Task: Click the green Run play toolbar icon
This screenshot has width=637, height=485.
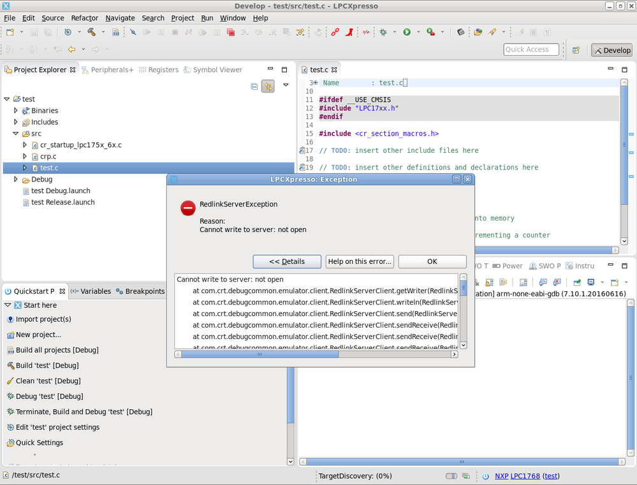Action: pyautogui.click(x=407, y=32)
